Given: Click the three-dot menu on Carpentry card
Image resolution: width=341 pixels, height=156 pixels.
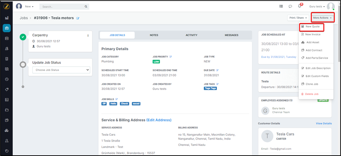Looking at the screenshot, I should tap(88, 35).
